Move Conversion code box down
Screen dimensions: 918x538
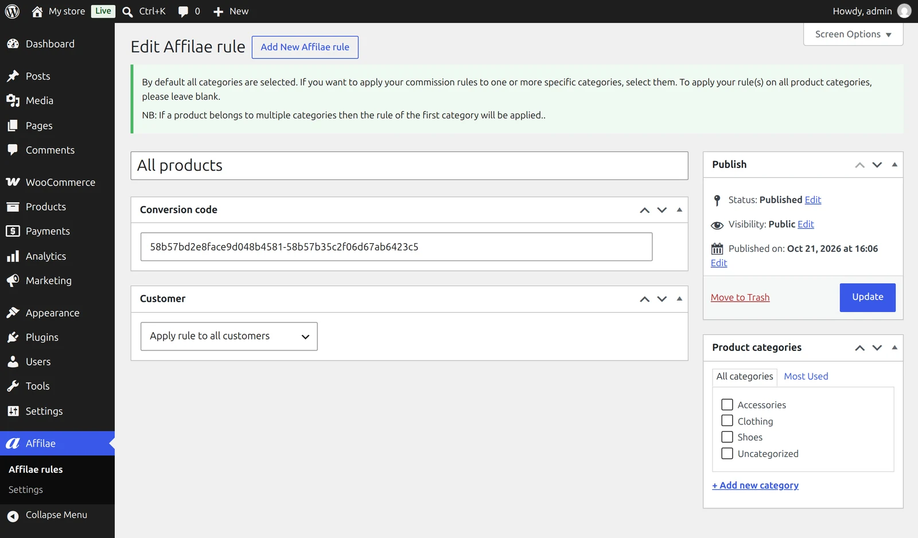tap(662, 210)
